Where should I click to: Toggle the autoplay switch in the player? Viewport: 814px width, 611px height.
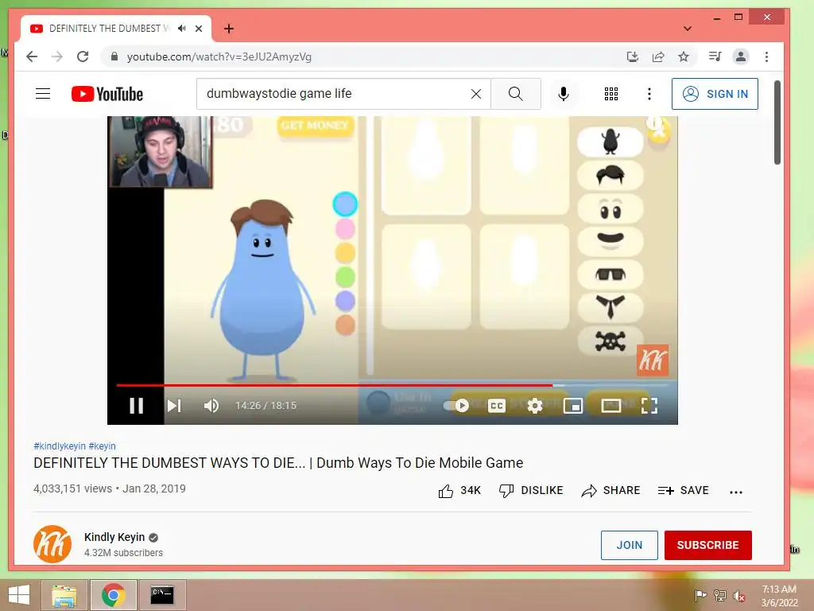[457, 406]
